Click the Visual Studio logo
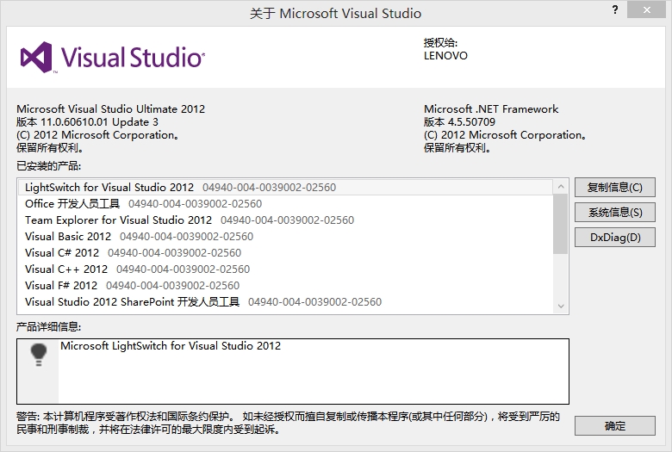This screenshot has height=452, width=672. click(x=112, y=58)
